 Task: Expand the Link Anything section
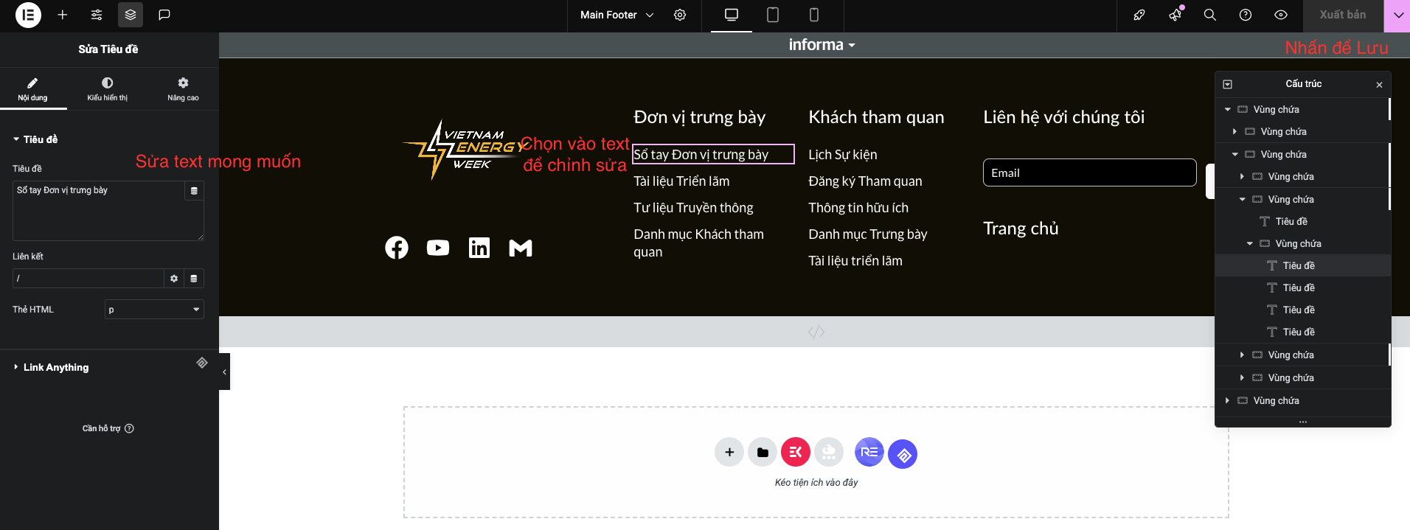(55, 367)
